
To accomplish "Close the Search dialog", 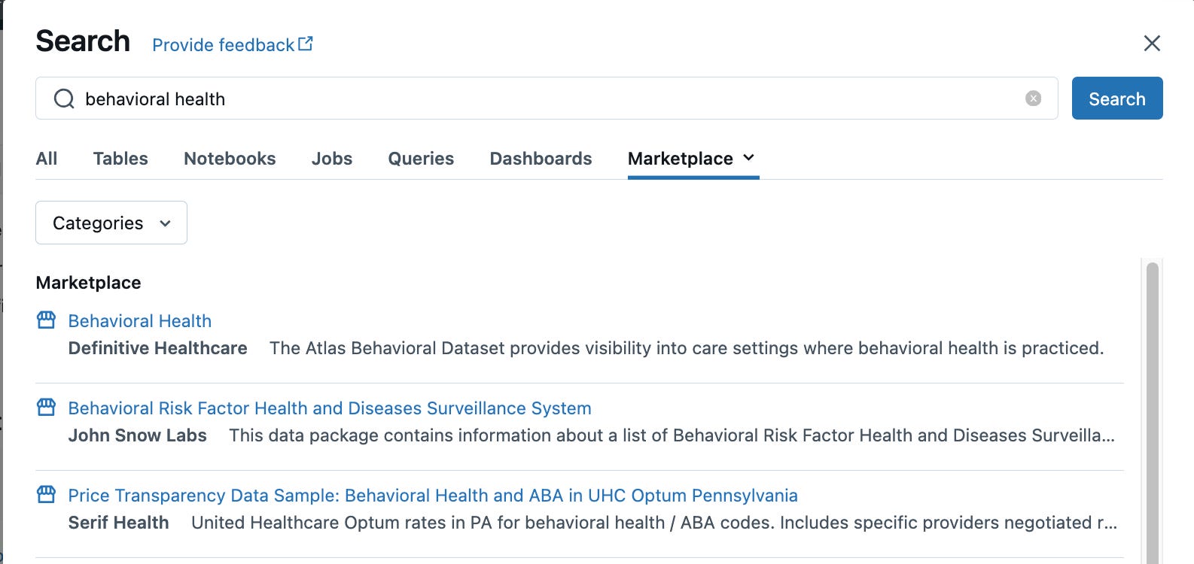I will 1152,44.
